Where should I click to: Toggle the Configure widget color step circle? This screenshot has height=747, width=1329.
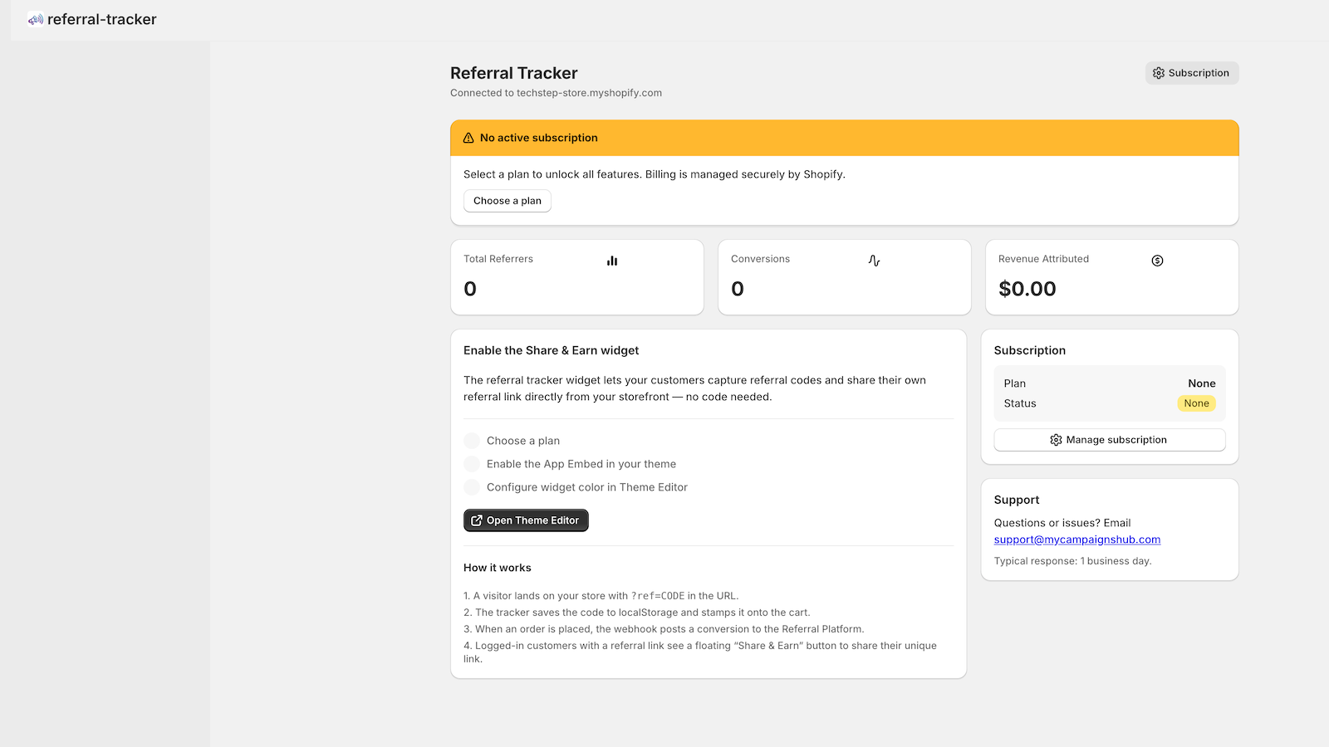tap(472, 487)
